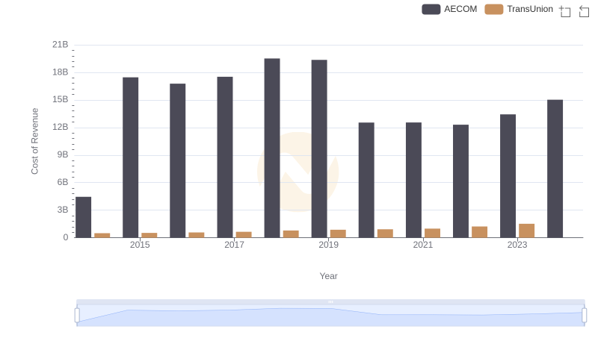Click the AECOM bar for 2020
The image size is (598, 344).
[x=366, y=180]
